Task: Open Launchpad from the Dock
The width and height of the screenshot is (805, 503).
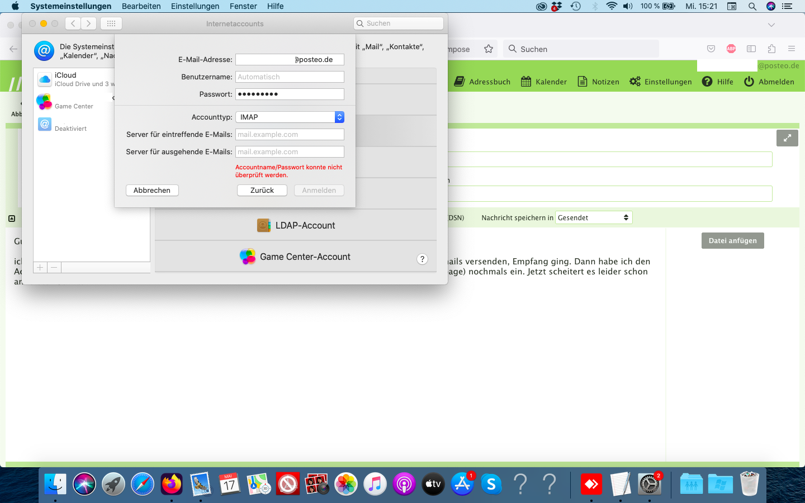Action: click(113, 484)
